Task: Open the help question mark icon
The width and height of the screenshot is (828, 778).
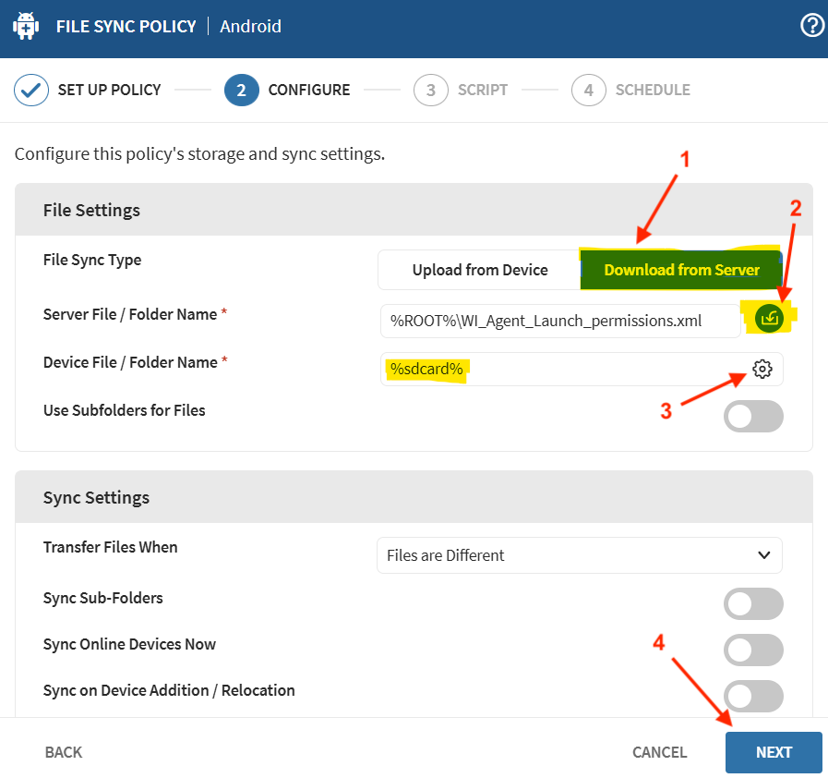Action: tap(811, 26)
